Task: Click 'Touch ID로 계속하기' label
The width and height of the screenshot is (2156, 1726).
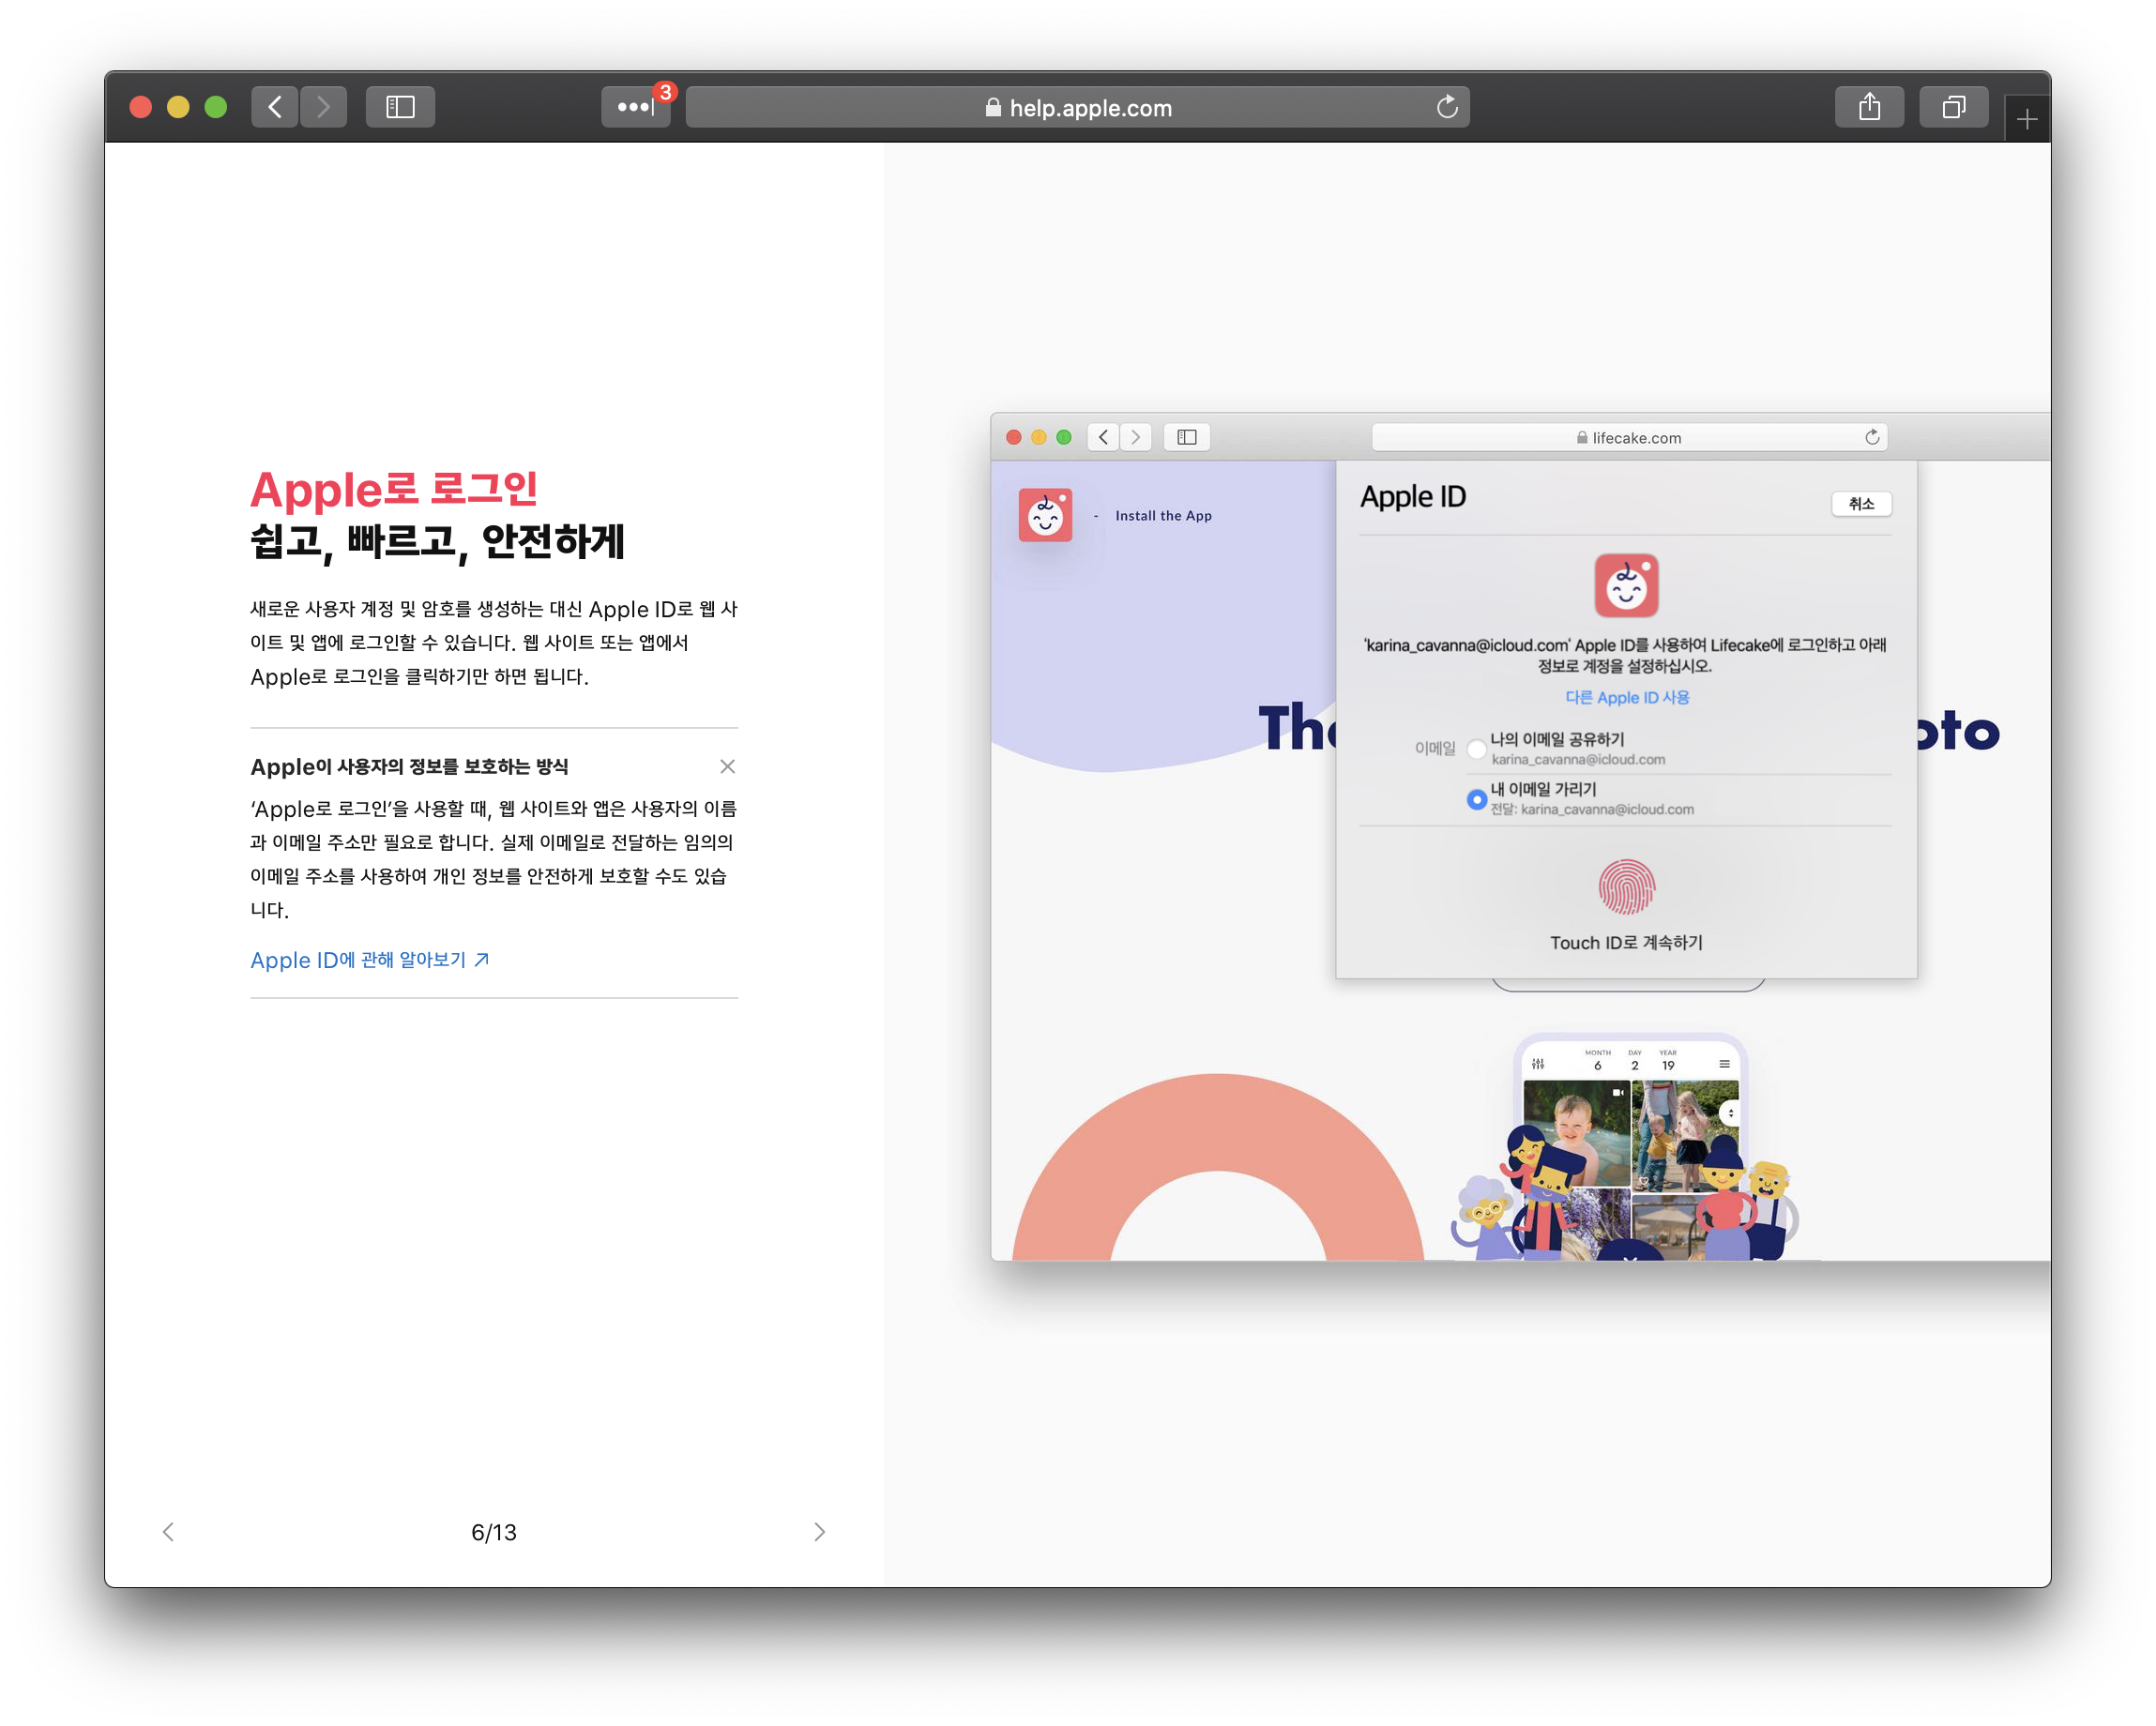Action: (1627, 942)
